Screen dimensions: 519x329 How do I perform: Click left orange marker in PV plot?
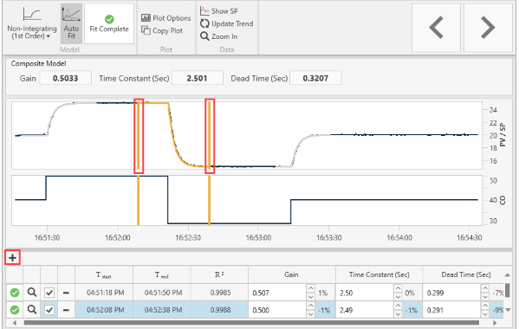(x=139, y=136)
